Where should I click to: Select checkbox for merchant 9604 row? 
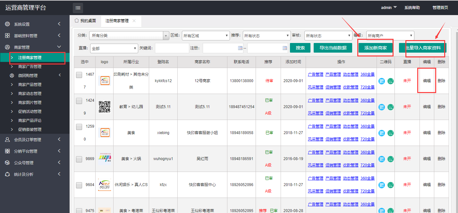pos(79,185)
